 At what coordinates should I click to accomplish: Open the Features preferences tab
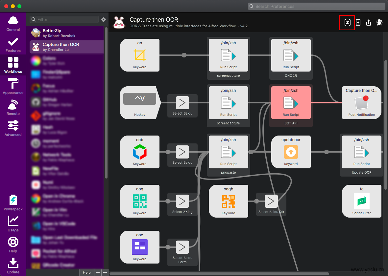tap(13, 44)
